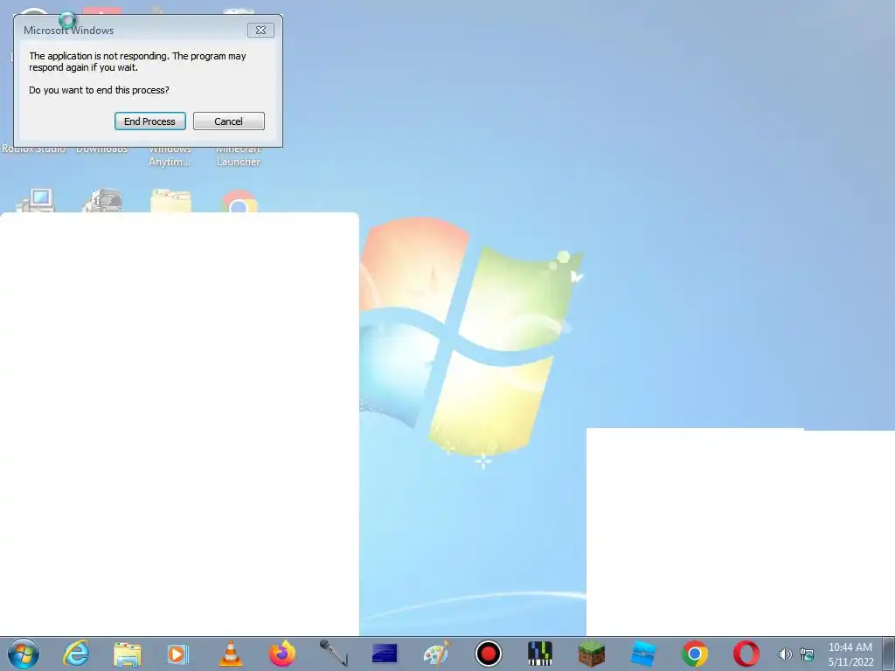Select the Windows Anytim... desktop label
The image size is (895, 671).
click(170, 156)
